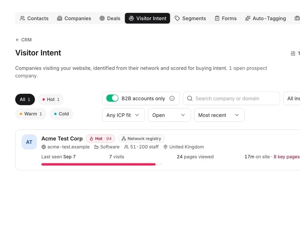Click the Auto-Tagging sparkle icon in nav

coord(248,18)
